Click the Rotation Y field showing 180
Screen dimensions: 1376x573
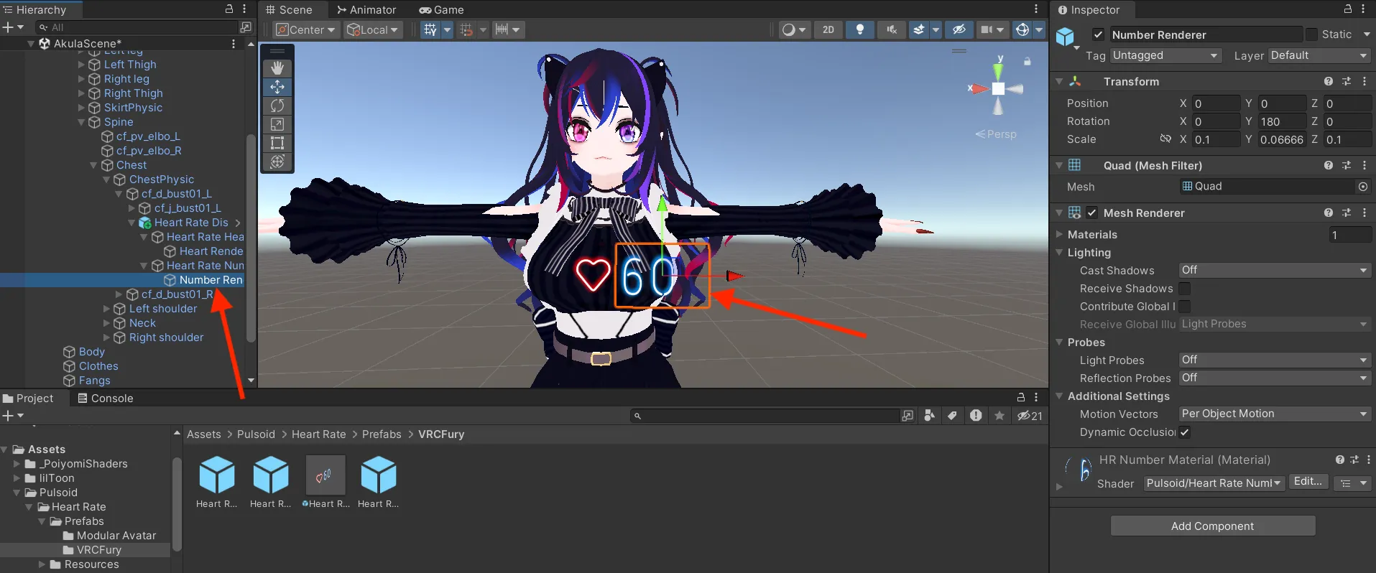pos(1280,121)
